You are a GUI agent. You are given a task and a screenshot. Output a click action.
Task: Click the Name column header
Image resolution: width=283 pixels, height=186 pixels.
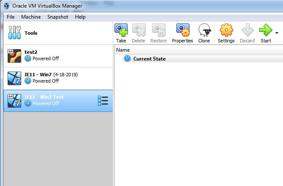(x=199, y=50)
